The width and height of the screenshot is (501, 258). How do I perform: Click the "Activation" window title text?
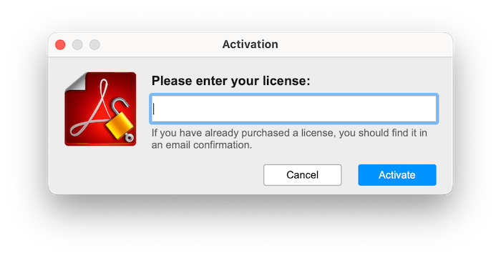tap(250, 44)
